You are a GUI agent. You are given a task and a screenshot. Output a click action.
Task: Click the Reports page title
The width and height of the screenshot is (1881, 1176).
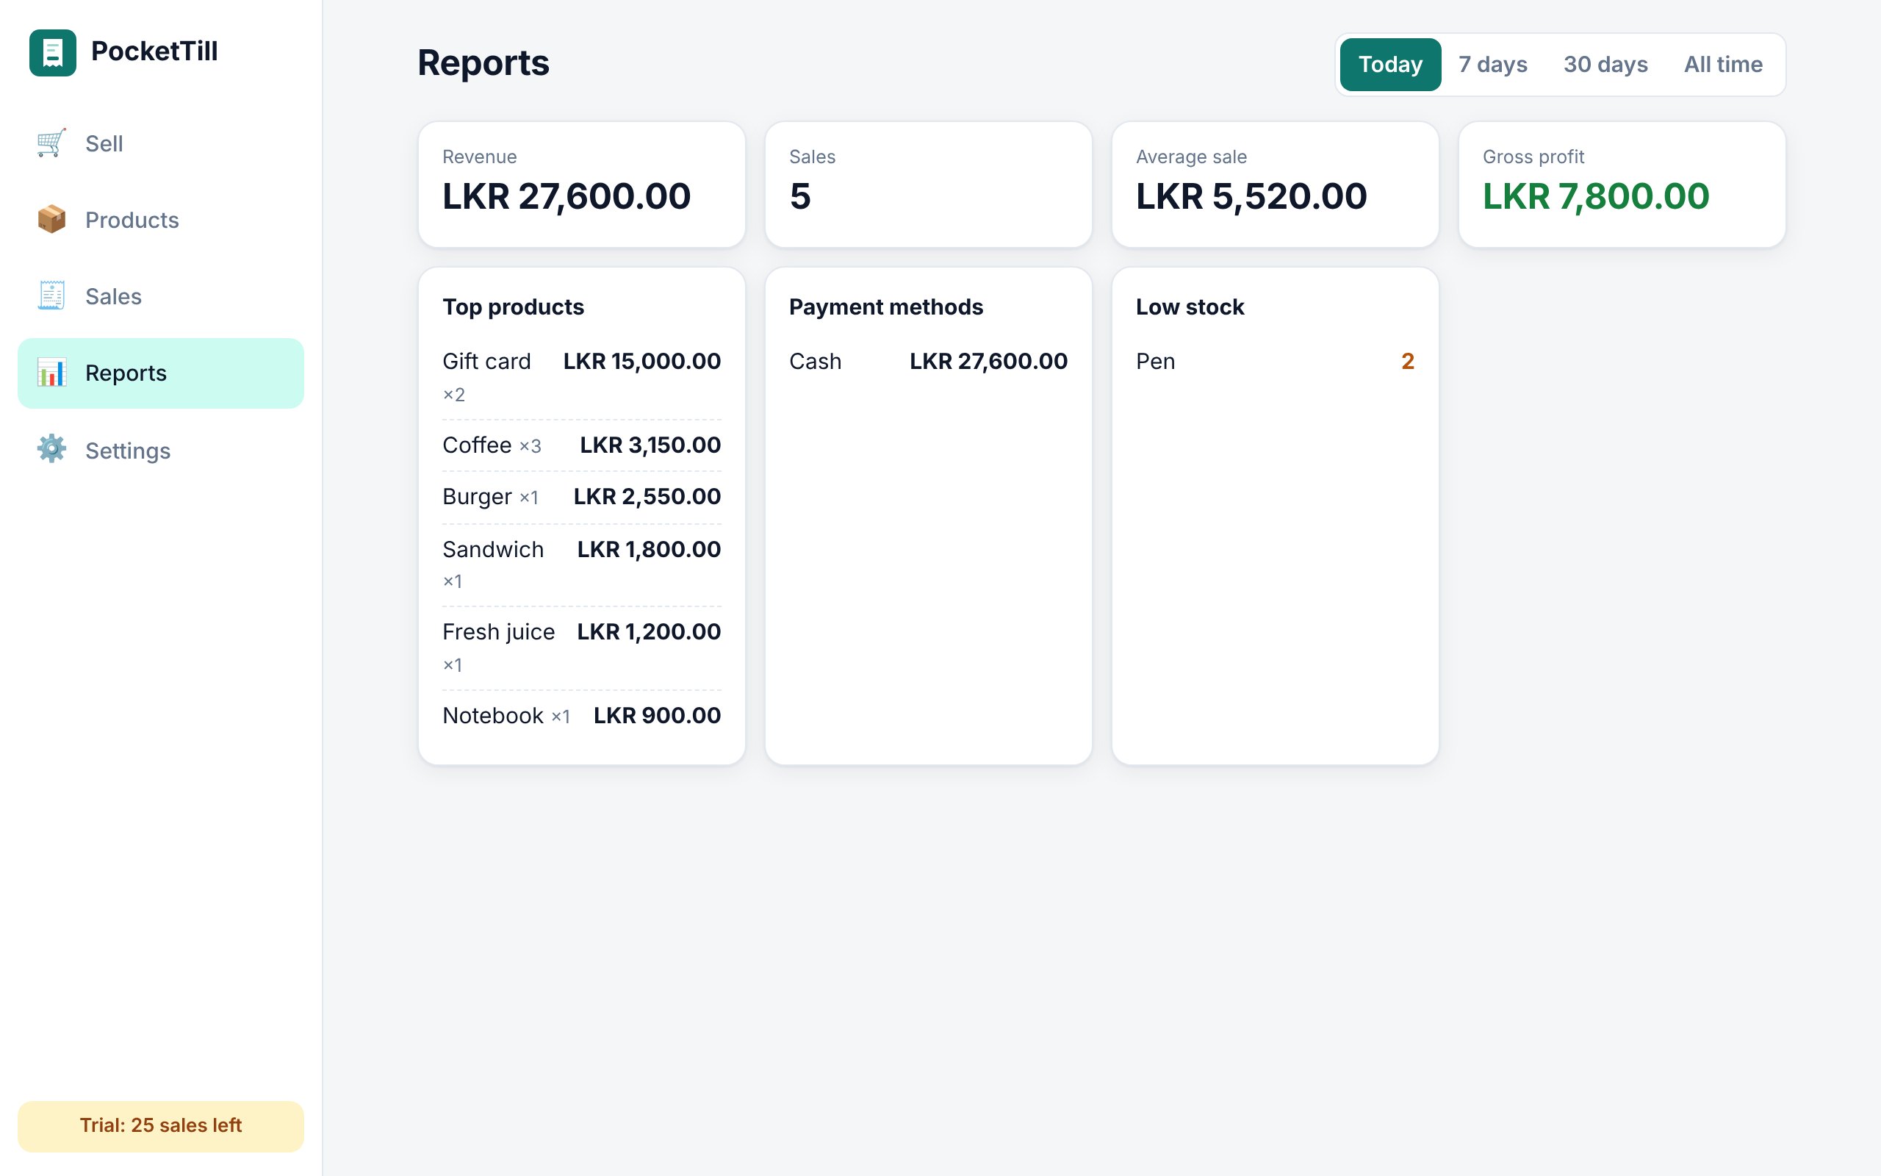(483, 63)
